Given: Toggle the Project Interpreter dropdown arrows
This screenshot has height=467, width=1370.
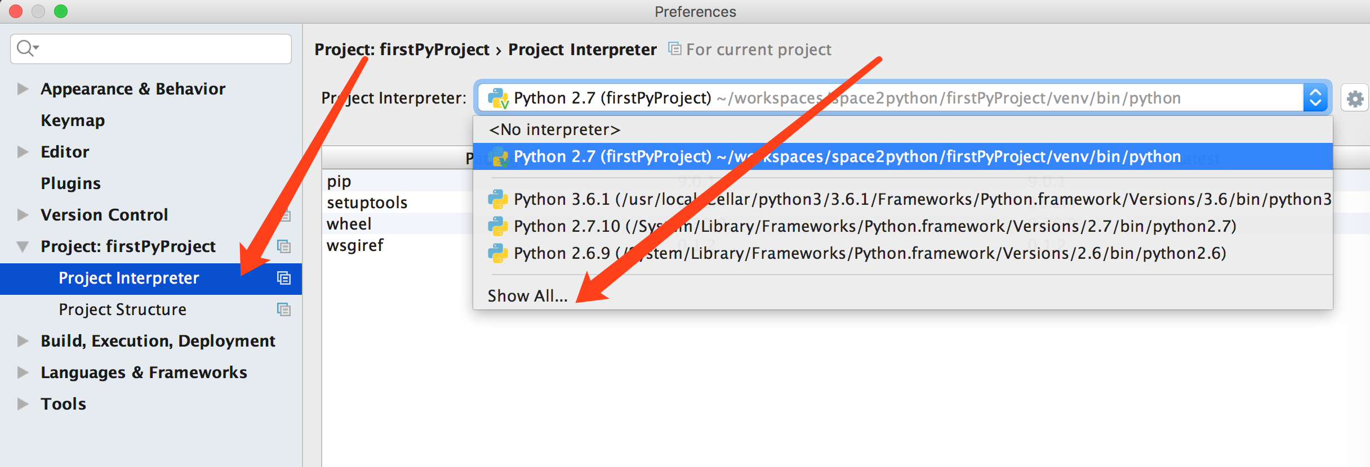Looking at the screenshot, I should click(x=1315, y=98).
